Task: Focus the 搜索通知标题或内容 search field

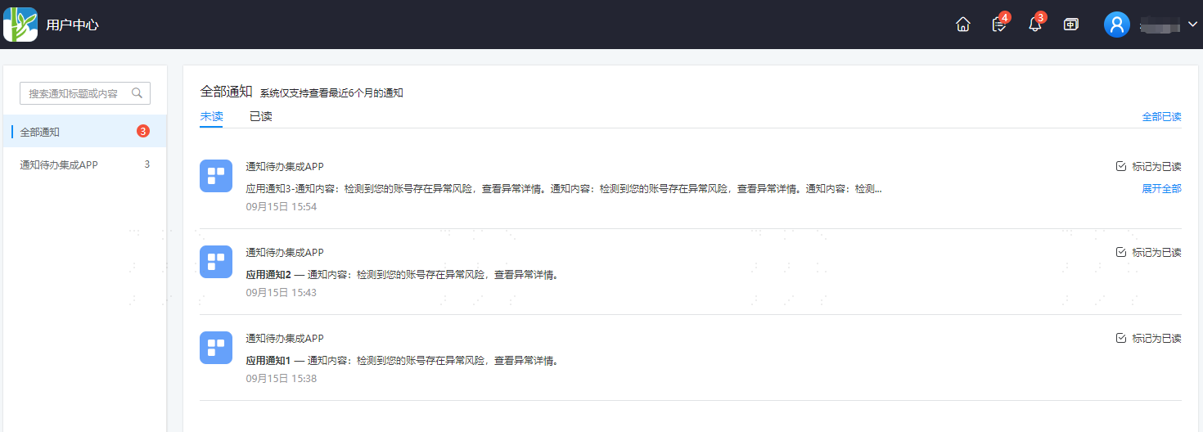Action: [85, 93]
